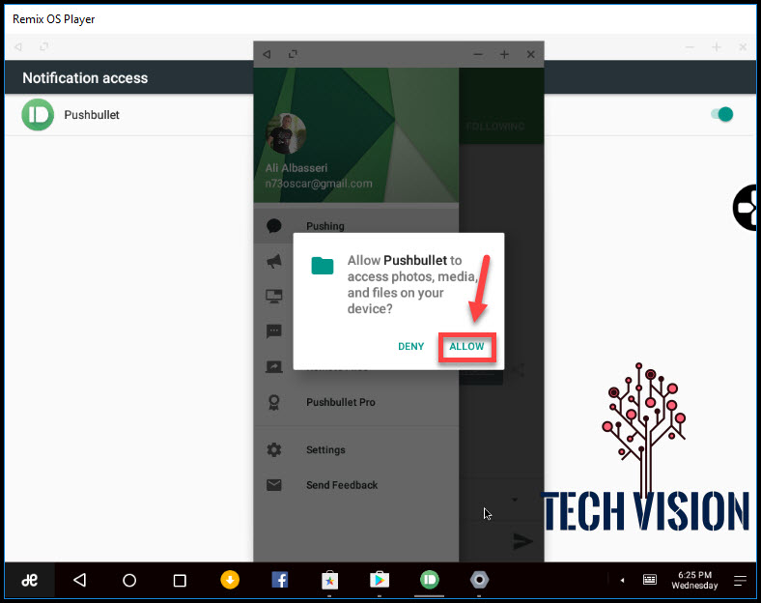The width and height of the screenshot is (761, 603).
Task: Click the Pushbullet row label in settings
Action: 92,115
